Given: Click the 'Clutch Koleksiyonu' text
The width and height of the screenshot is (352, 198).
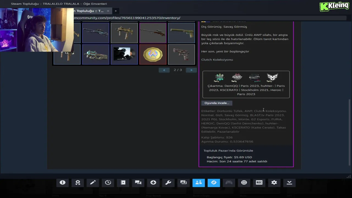Looking at the screenshot, I should pyautogui.click(x=217, y=59).
